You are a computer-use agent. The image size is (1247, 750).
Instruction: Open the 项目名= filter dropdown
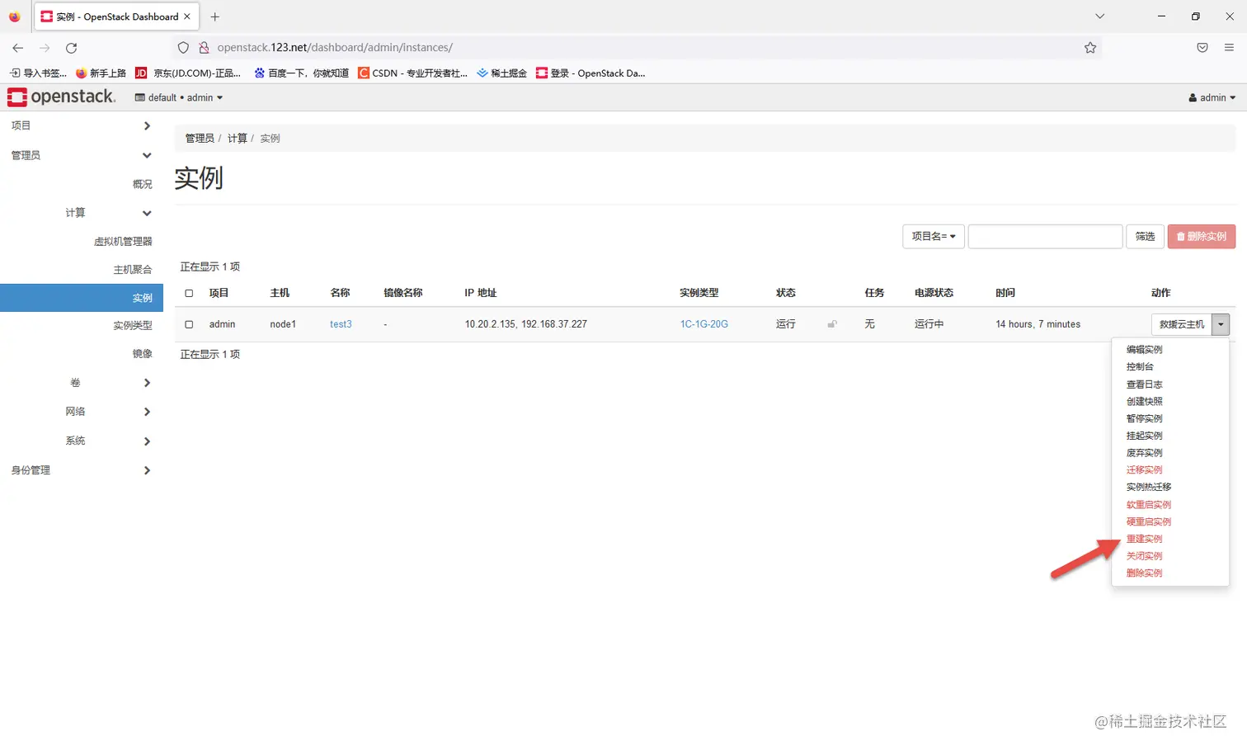pyautogui.click(x=933, y=236)
